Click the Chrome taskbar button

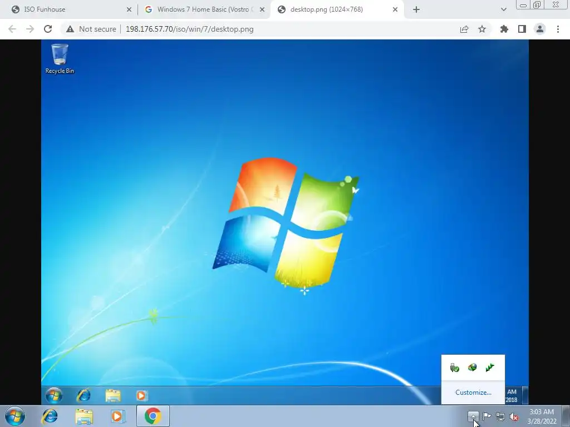(x=153, y=416)
